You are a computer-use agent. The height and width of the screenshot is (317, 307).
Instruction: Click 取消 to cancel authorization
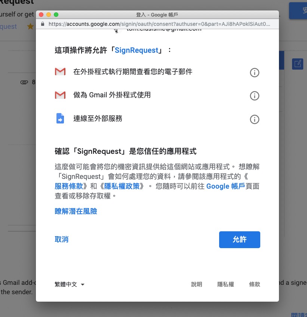point(62,240)
